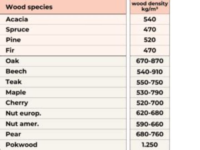
Task: Select the Fir species cell
Action: tap(10, 50)
